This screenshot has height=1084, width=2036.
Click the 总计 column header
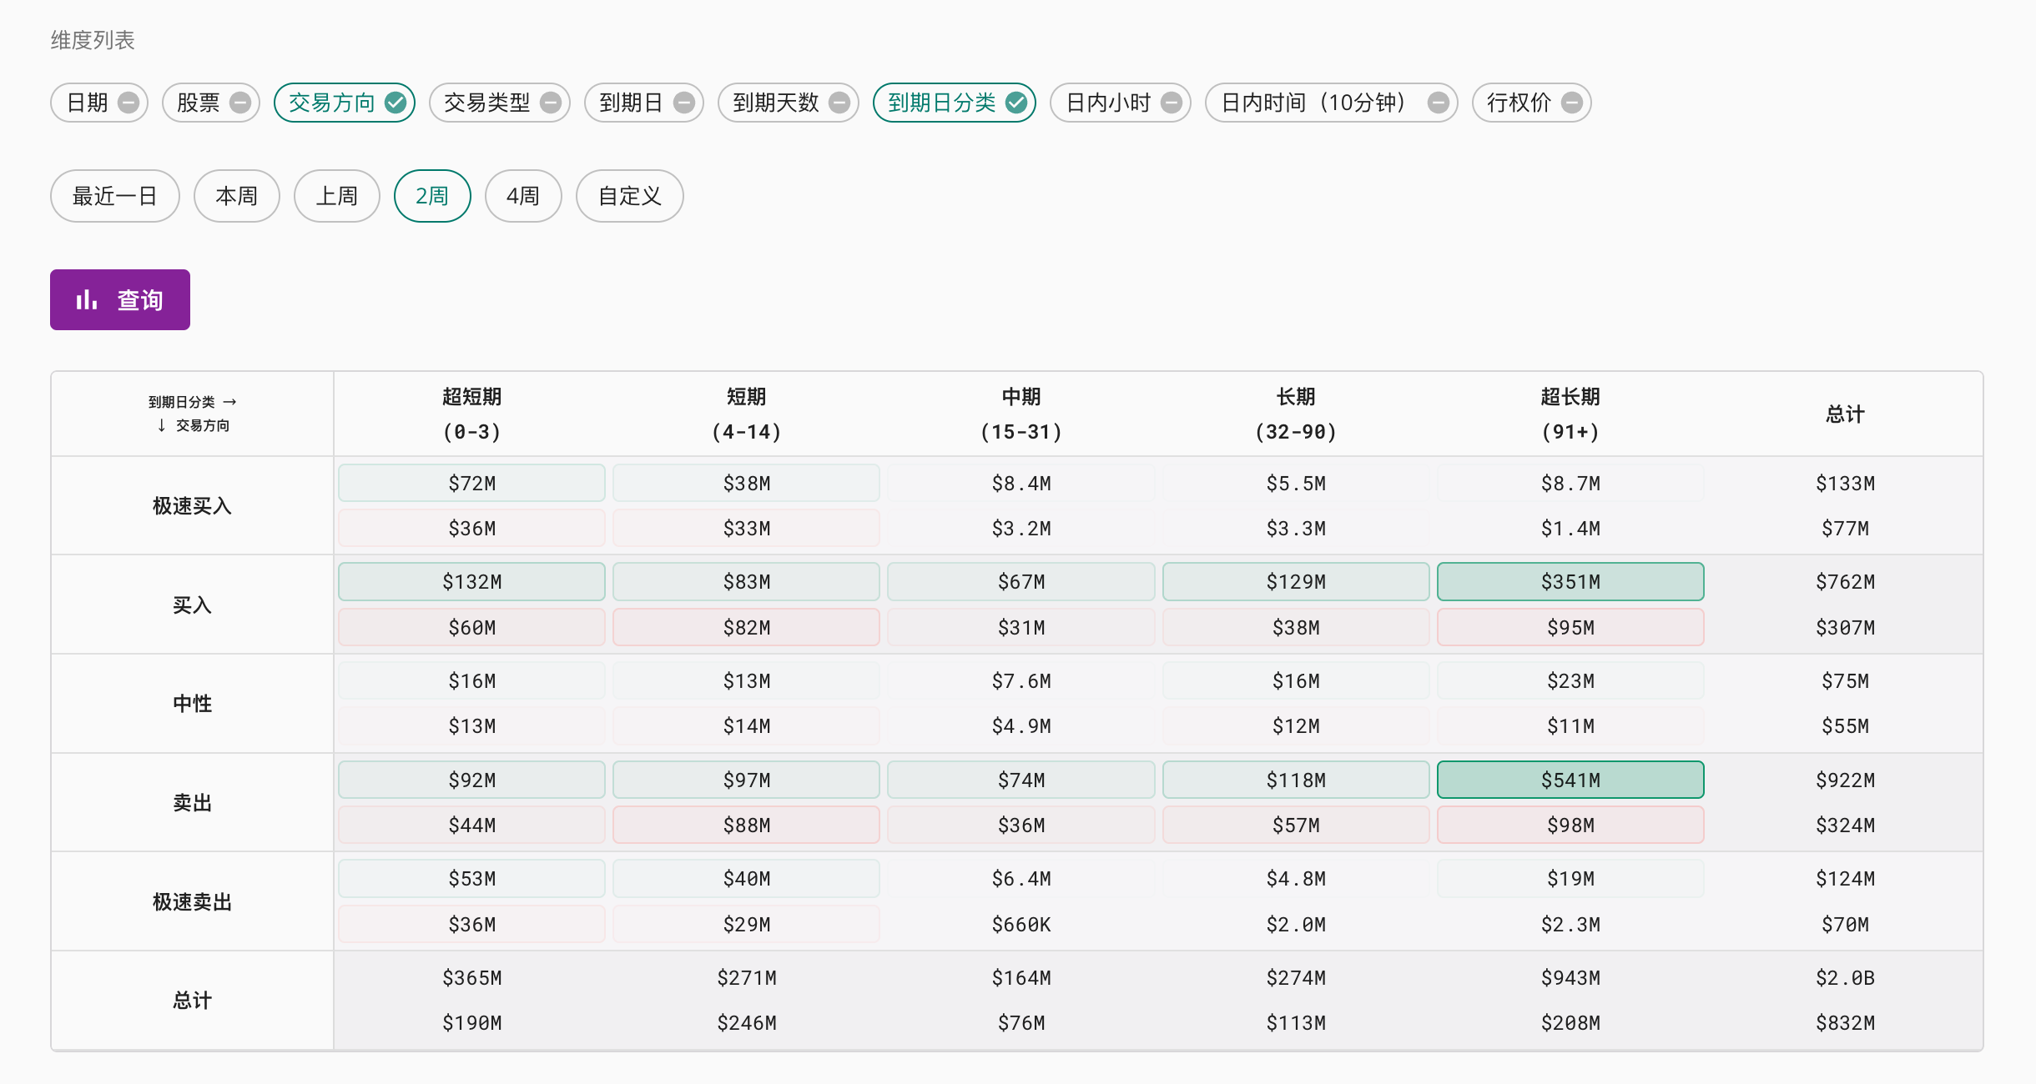tap(1845, 414)
